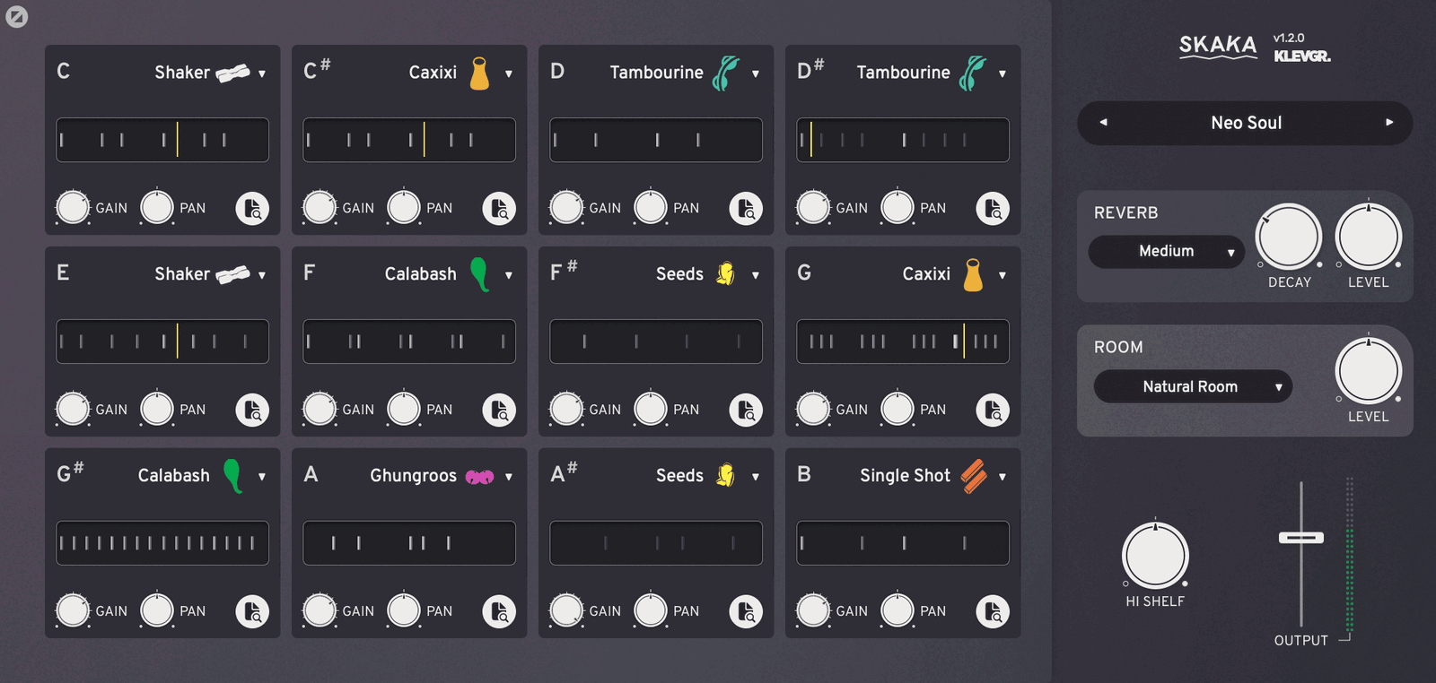Expand the Natural Room selection dropdown
Screen dimensions: 1436x683
(1193, 387)
